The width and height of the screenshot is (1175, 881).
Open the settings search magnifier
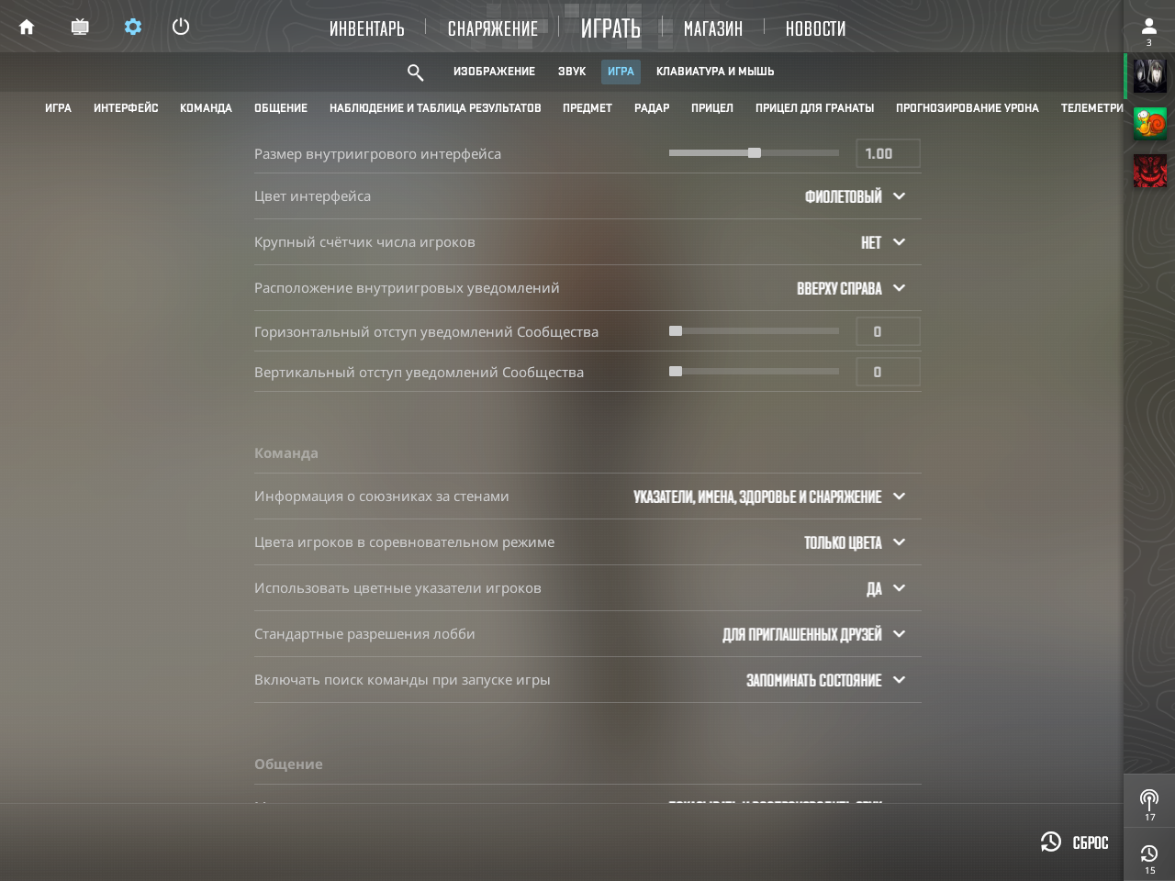click(415, 72)
